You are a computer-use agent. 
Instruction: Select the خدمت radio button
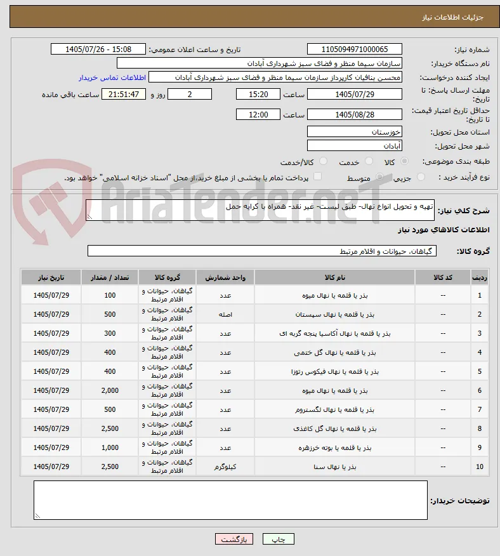click(369, 161)
